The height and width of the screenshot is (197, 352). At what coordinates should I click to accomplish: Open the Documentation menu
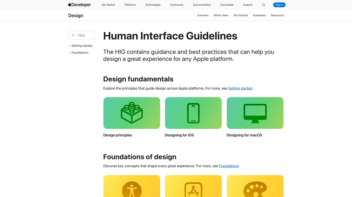point(202,5)
